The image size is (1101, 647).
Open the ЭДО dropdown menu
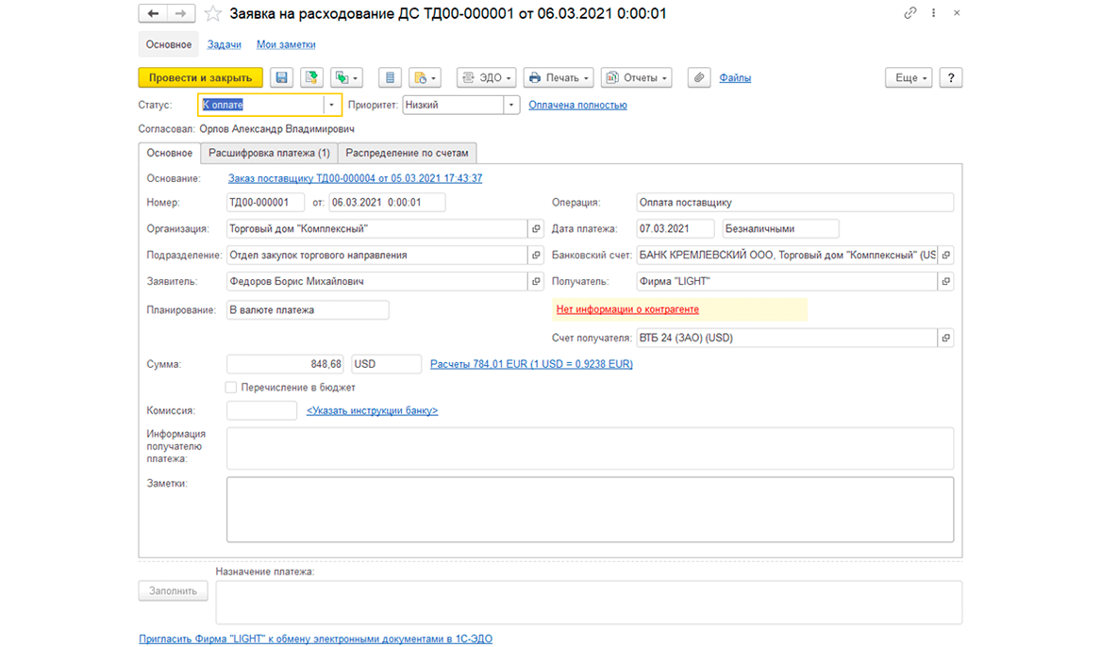click(487, 77)
